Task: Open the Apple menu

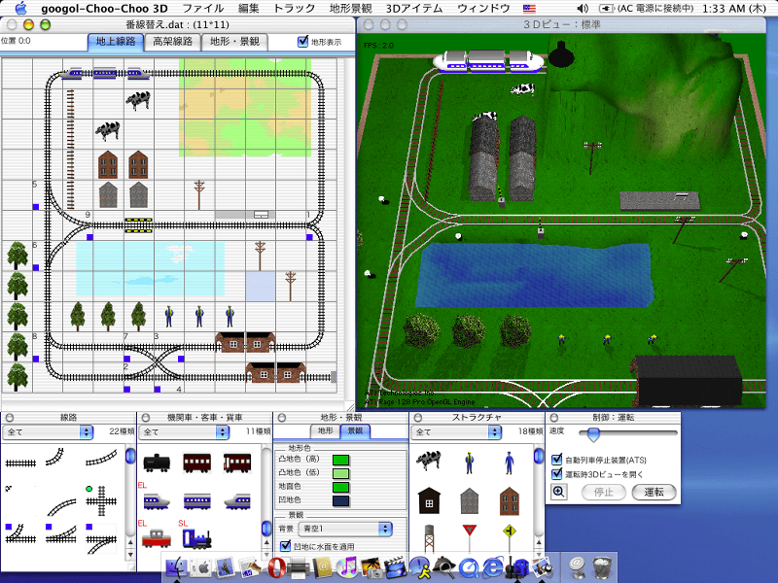Action: (20, 8)
